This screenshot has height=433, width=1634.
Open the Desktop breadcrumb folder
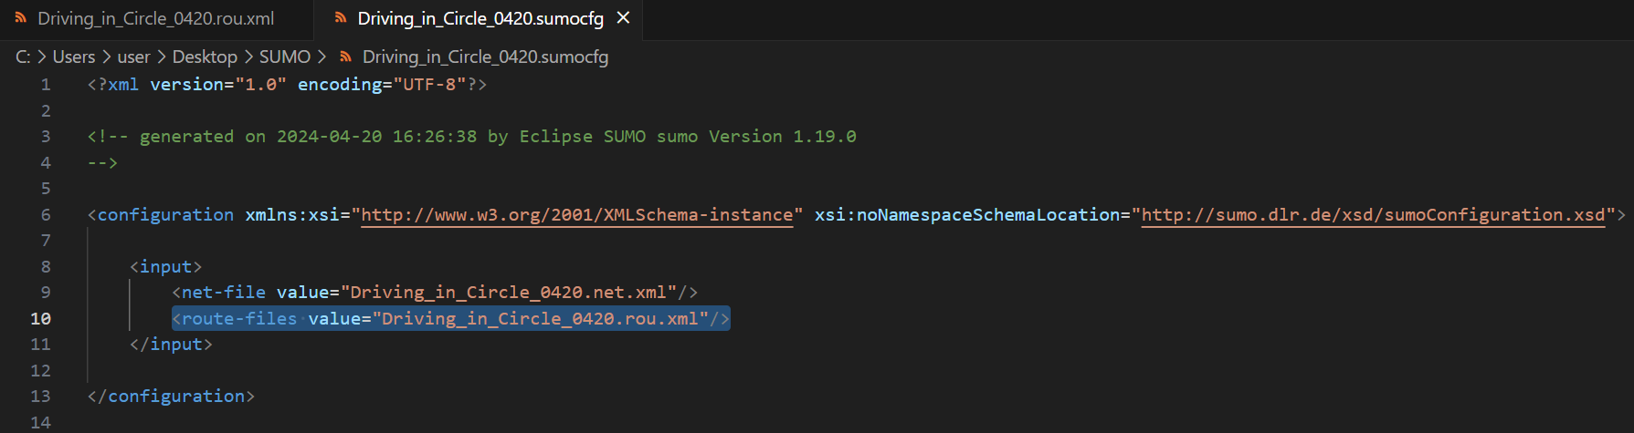(205, 57)
